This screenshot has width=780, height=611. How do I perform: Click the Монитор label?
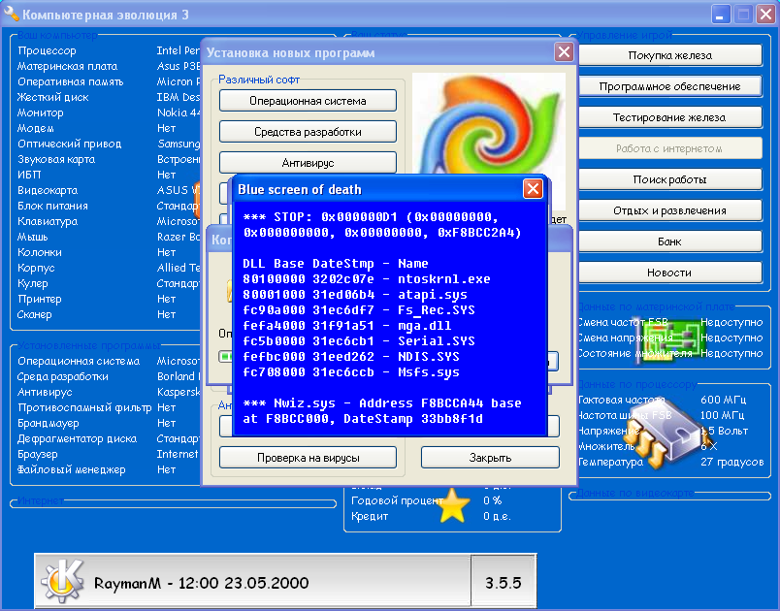click(41, 113)
